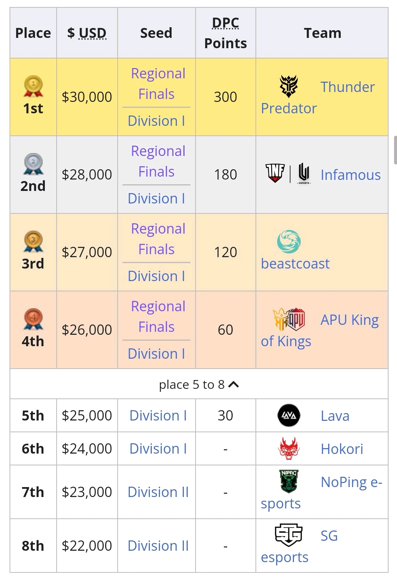
Task: Click the Lava team logo
Action: click(x=289, y=415)
